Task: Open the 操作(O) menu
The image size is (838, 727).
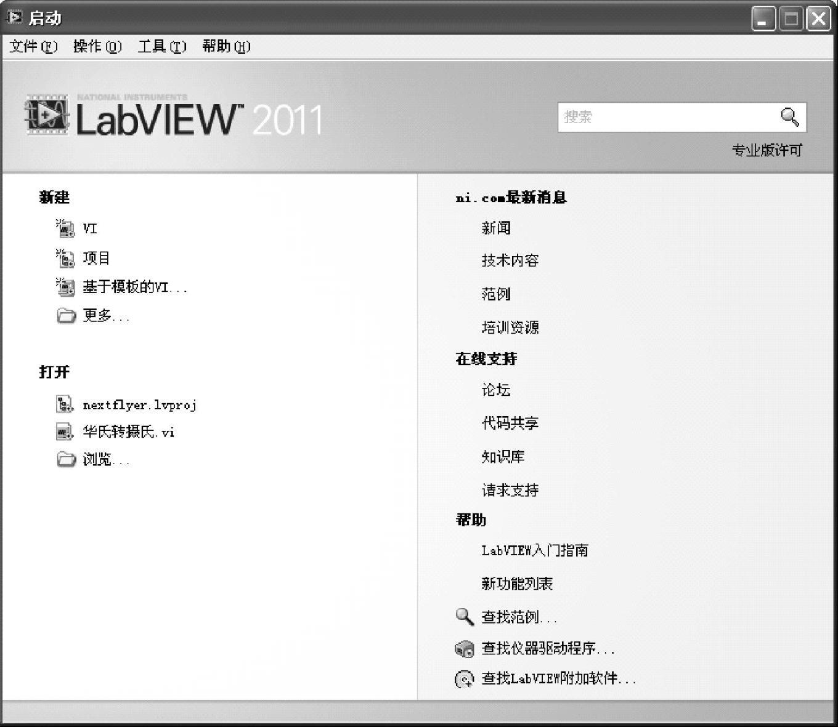Action: point(97,46)
